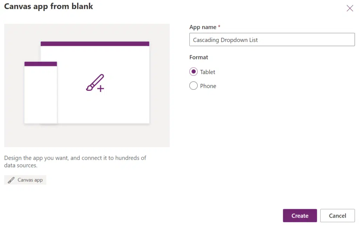
Task: Select the Tablet format radio button
Action: 194,71
